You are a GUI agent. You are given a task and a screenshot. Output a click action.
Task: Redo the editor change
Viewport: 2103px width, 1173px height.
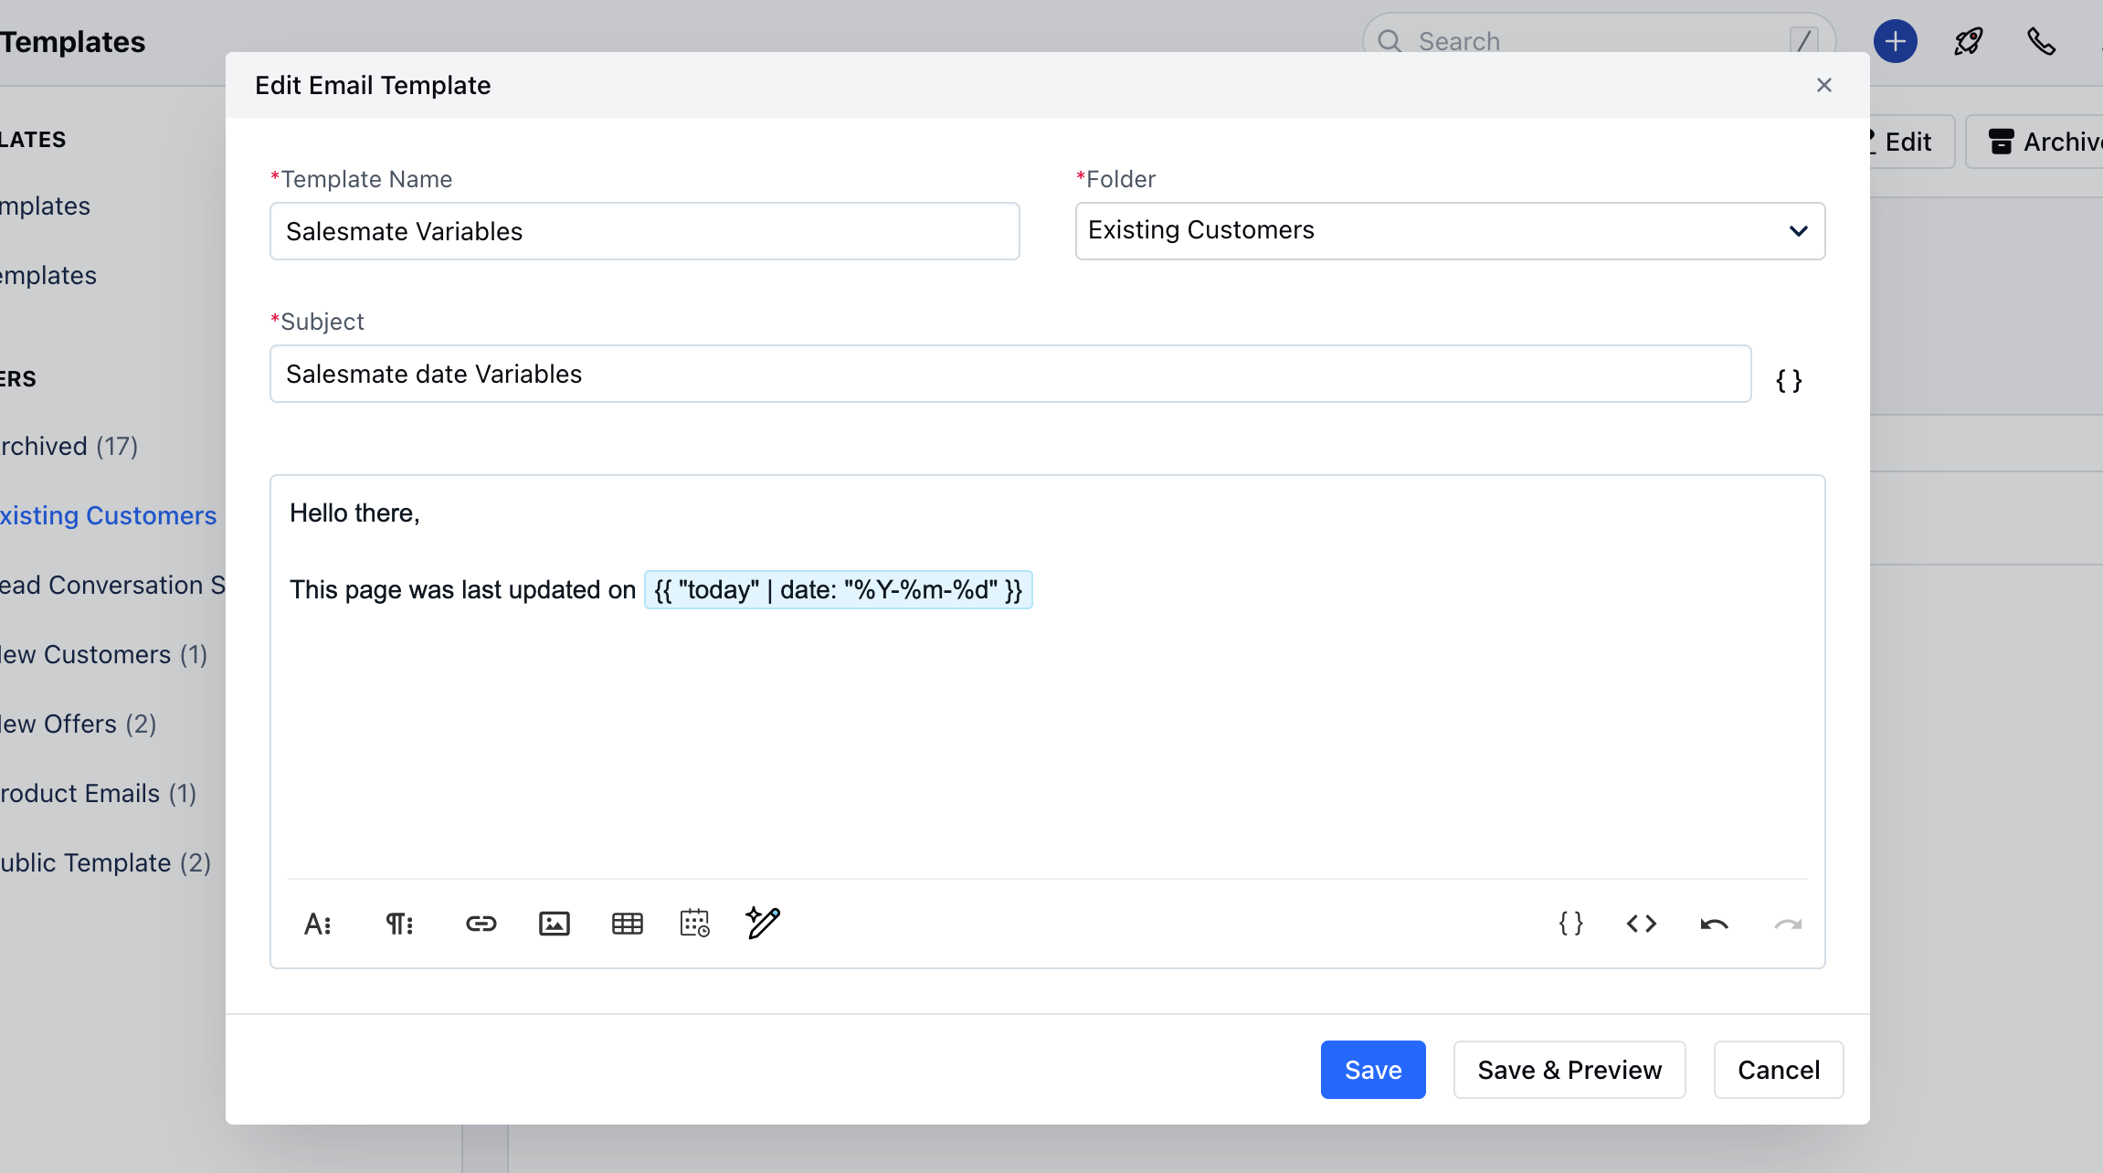click(x=1788, y=925)
